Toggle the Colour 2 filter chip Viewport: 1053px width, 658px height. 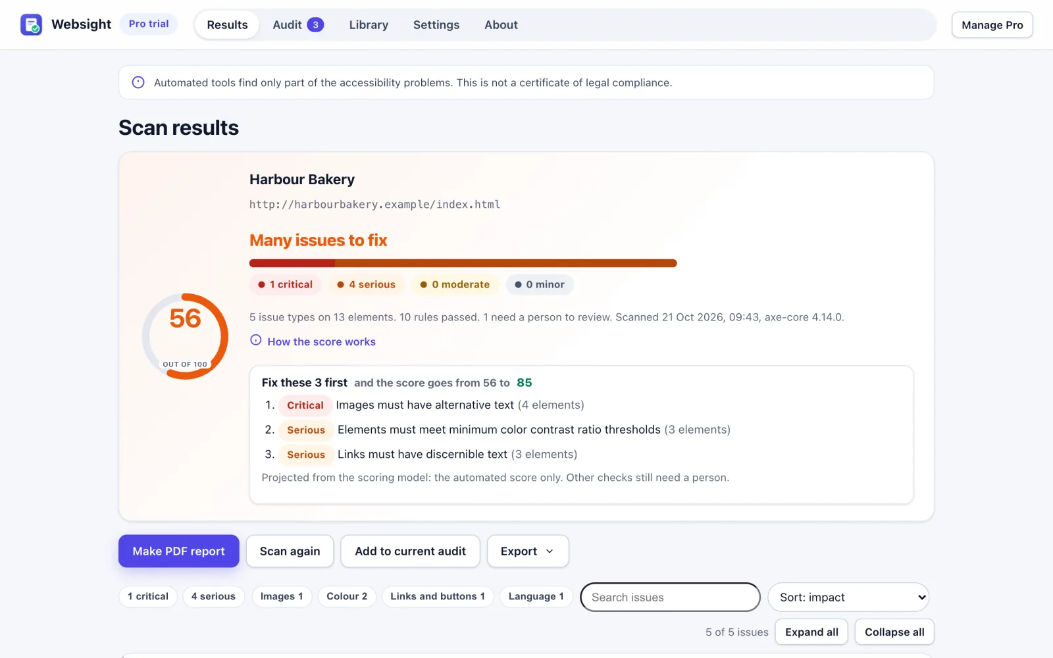click(x=347, y=596)
